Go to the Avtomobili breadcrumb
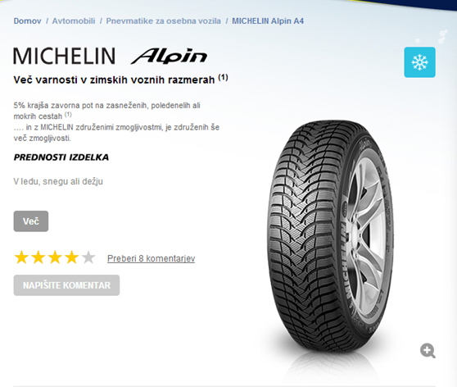The image size is (457, 387). pos(74,21)
